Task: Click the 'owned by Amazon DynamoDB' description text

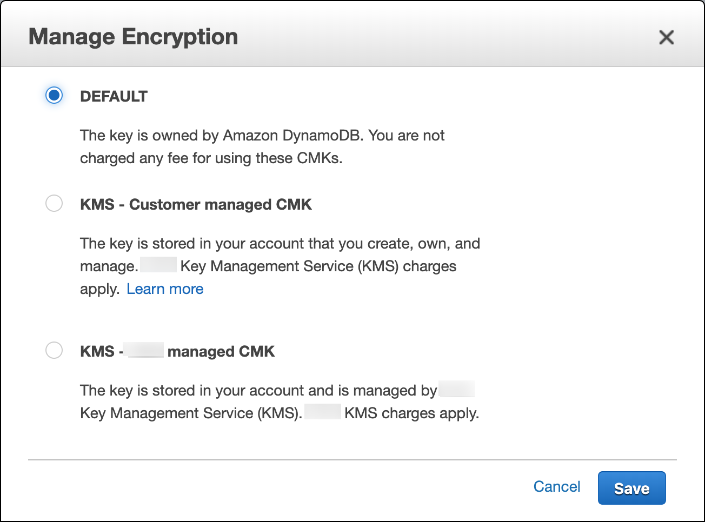Action: [x=262, y=135]
